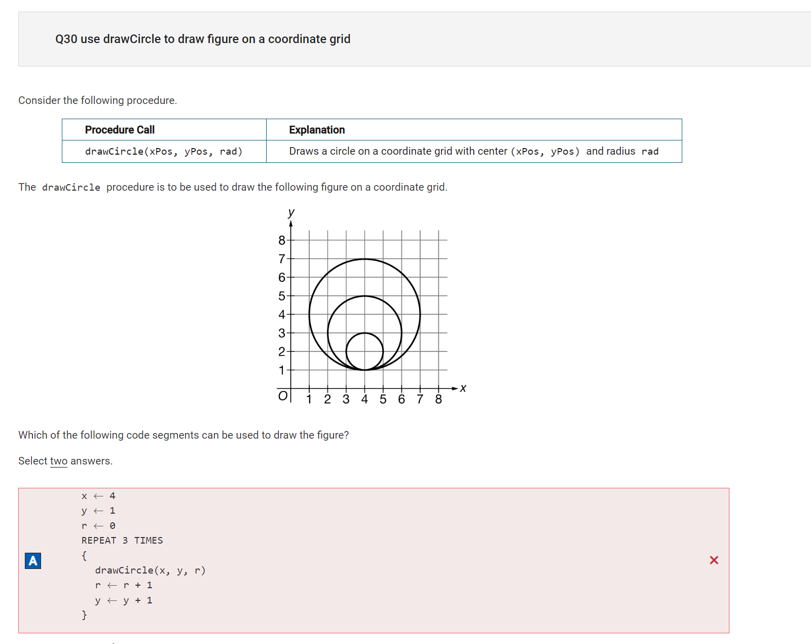Click the coordinate grid circles figure

pyautogui.click(x=371, y=307)
